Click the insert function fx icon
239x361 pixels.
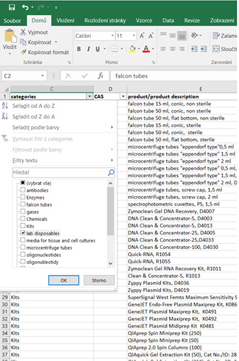point(100,76)
